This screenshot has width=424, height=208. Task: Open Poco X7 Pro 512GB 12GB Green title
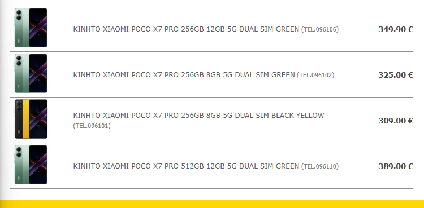186,166
